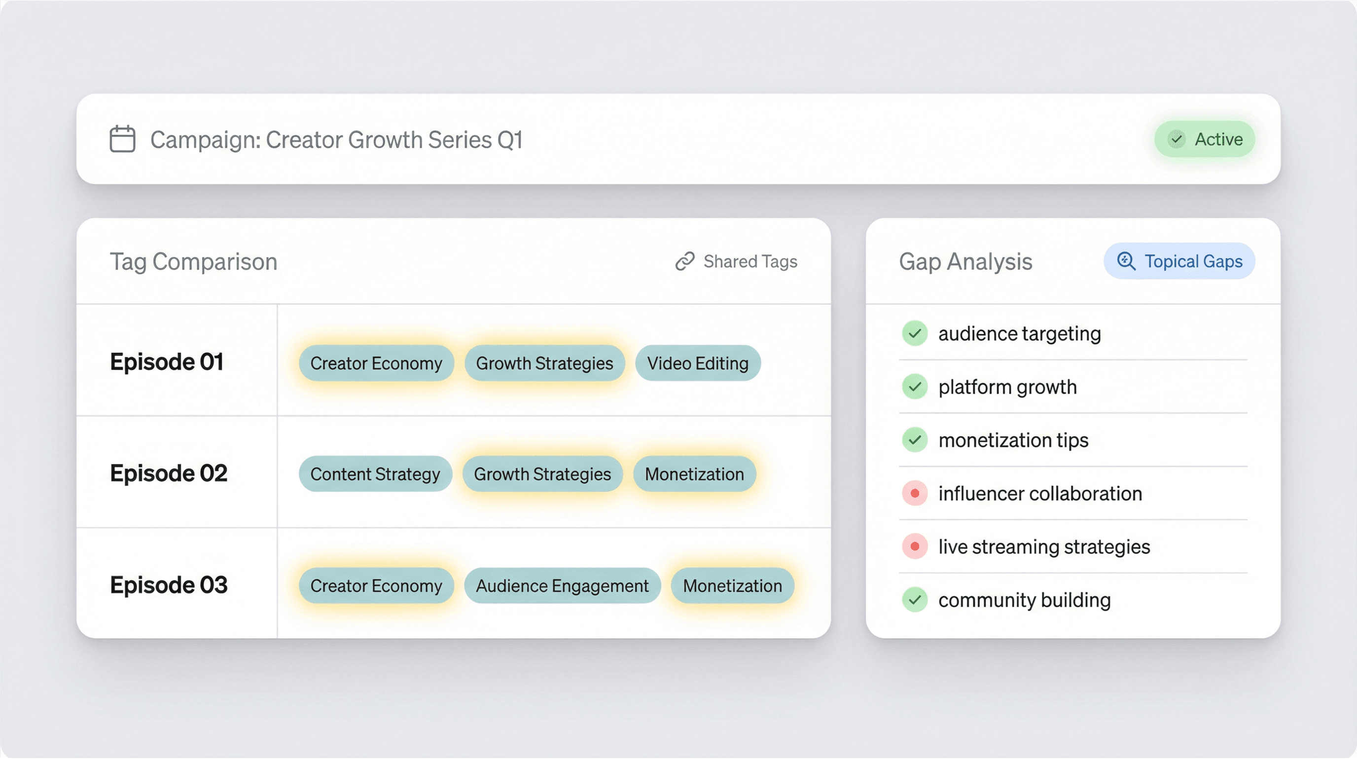Select the Episode 02 row label

(169, 473)
